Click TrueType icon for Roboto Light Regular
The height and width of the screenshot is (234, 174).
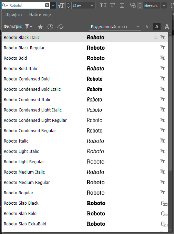click(163, 161)
